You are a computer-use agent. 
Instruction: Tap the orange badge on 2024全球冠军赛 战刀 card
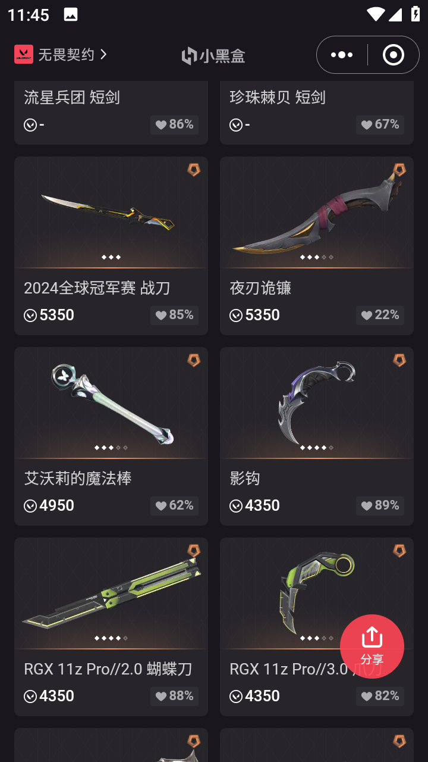(194, 170)
